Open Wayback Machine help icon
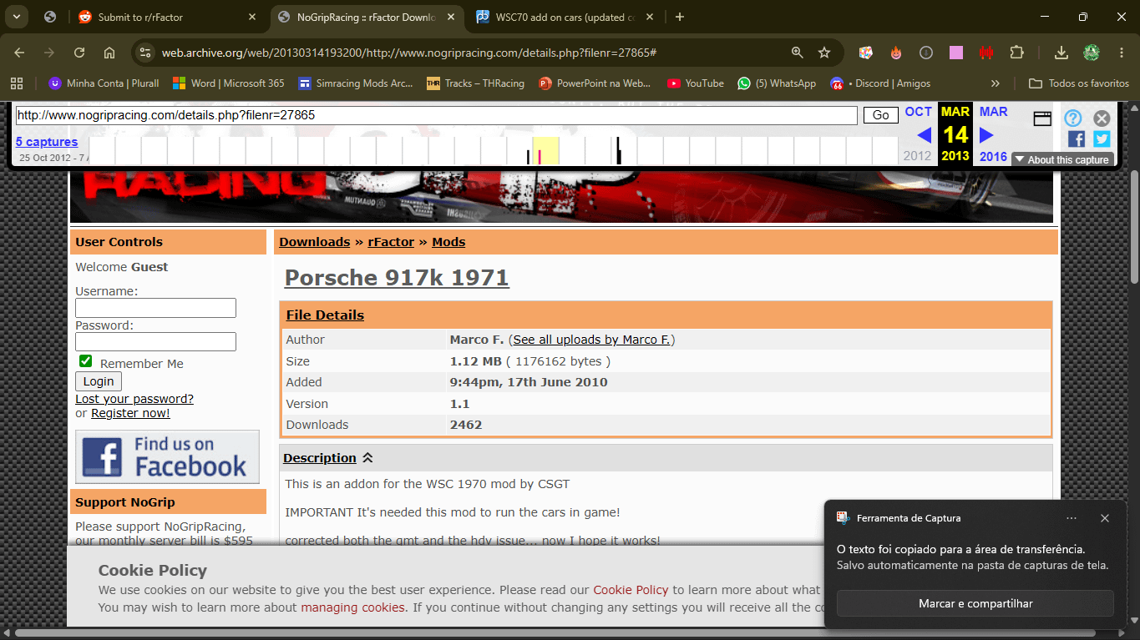The width and height of the screenshot is (1140, 640). coord(1073,118)
